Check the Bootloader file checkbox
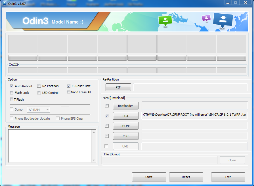254x186 pixels. tap(107, 106)
